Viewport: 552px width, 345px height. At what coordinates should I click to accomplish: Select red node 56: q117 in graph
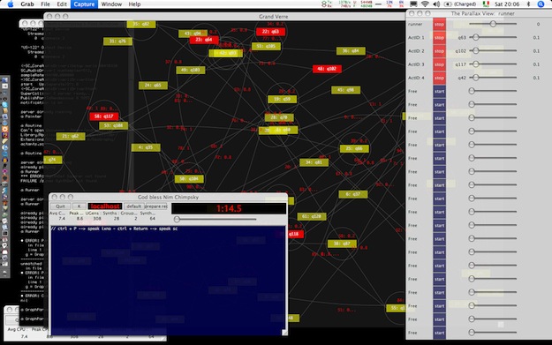(104, 116)
